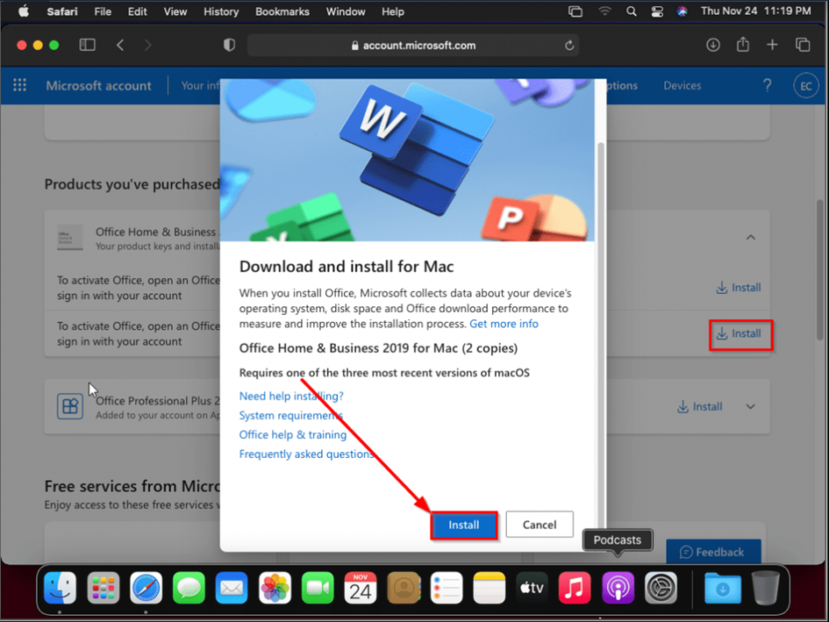The height and width of the screenshot is (622, 829).
Task: Open Downloads folder in the Dock
Action: (x=723, y=588)
